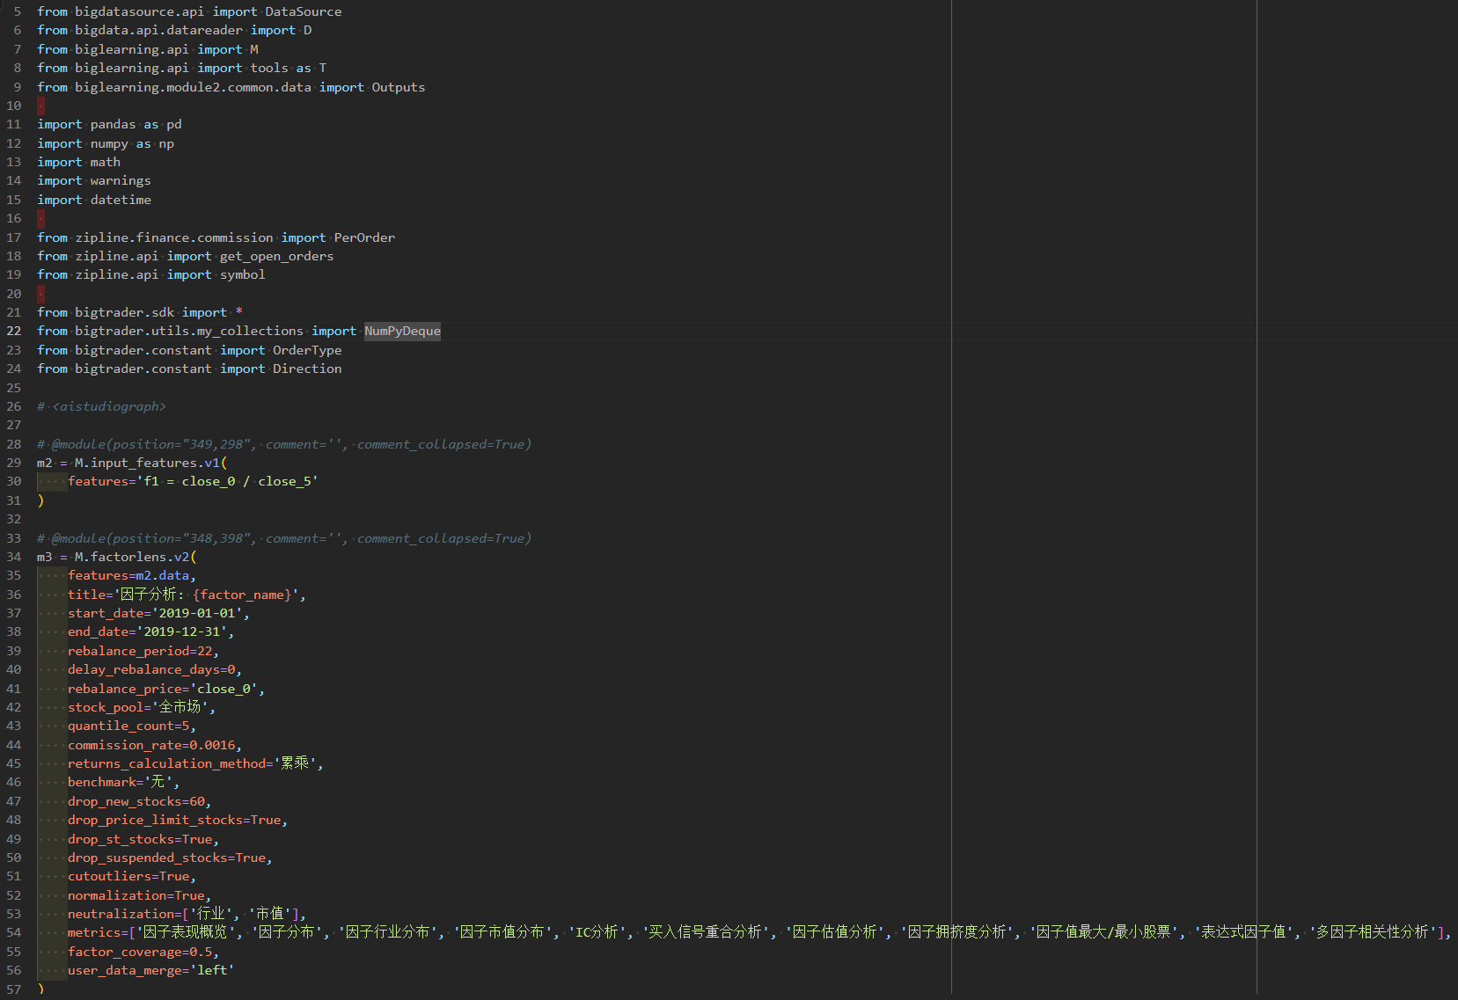Click the M.factorlens.v2 function call

[132, 558]
